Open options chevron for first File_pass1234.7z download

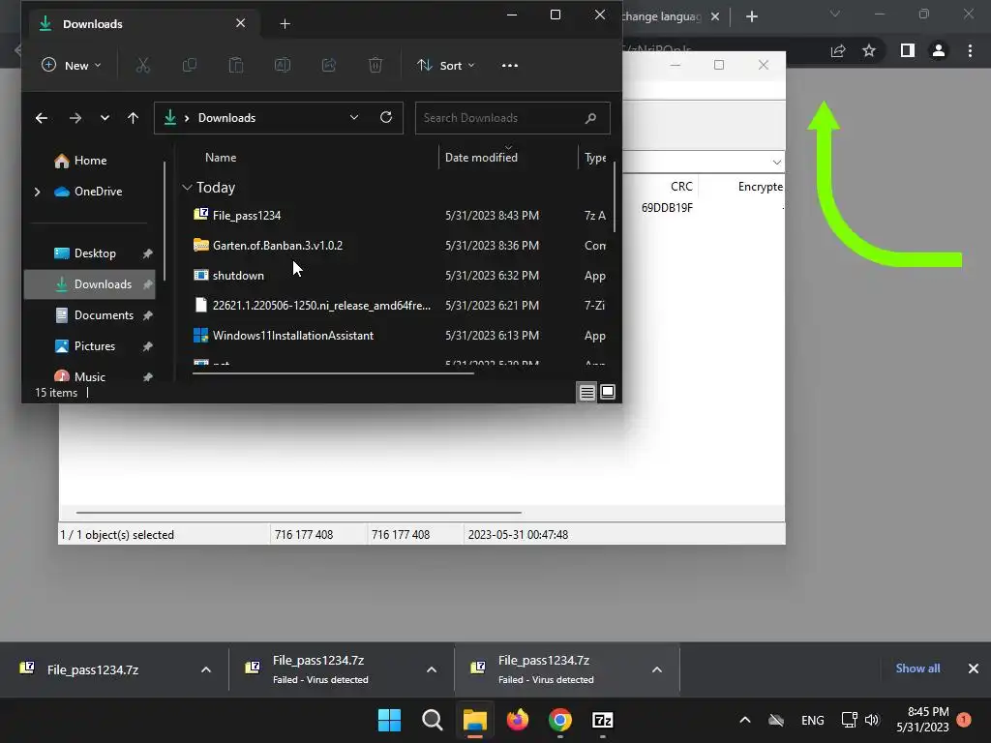point(206,669)
